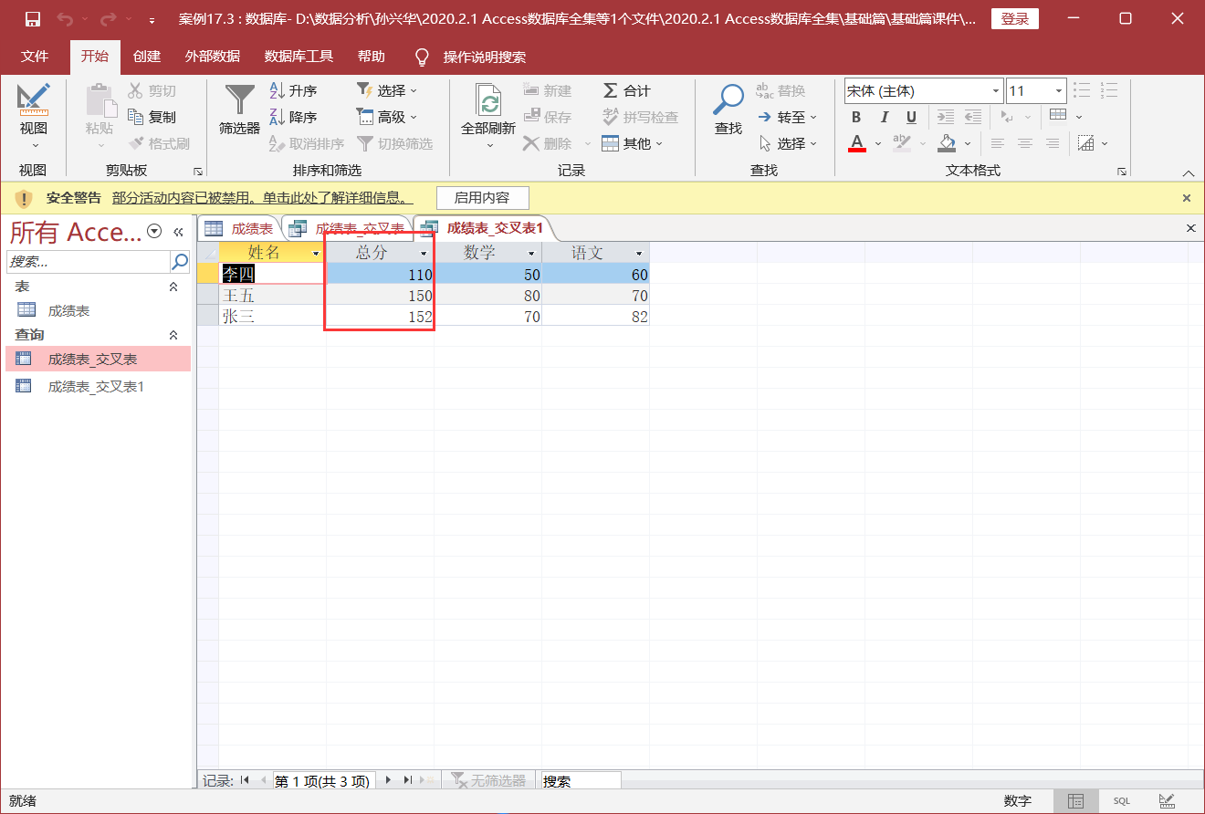Switch to Design view in status bar
This screenshot has width=1205, height=814.
(x=1167, y=801)
